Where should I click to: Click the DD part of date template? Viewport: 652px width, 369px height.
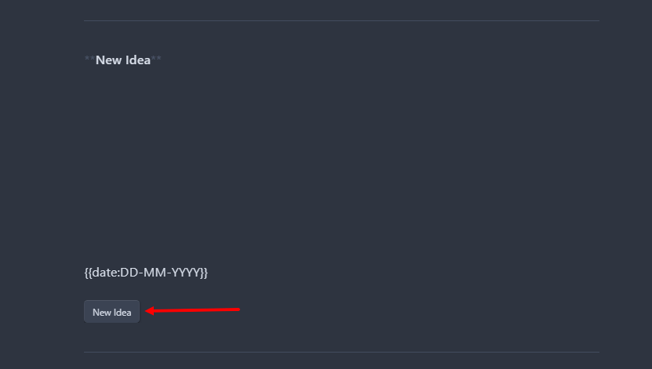point(127,273)
